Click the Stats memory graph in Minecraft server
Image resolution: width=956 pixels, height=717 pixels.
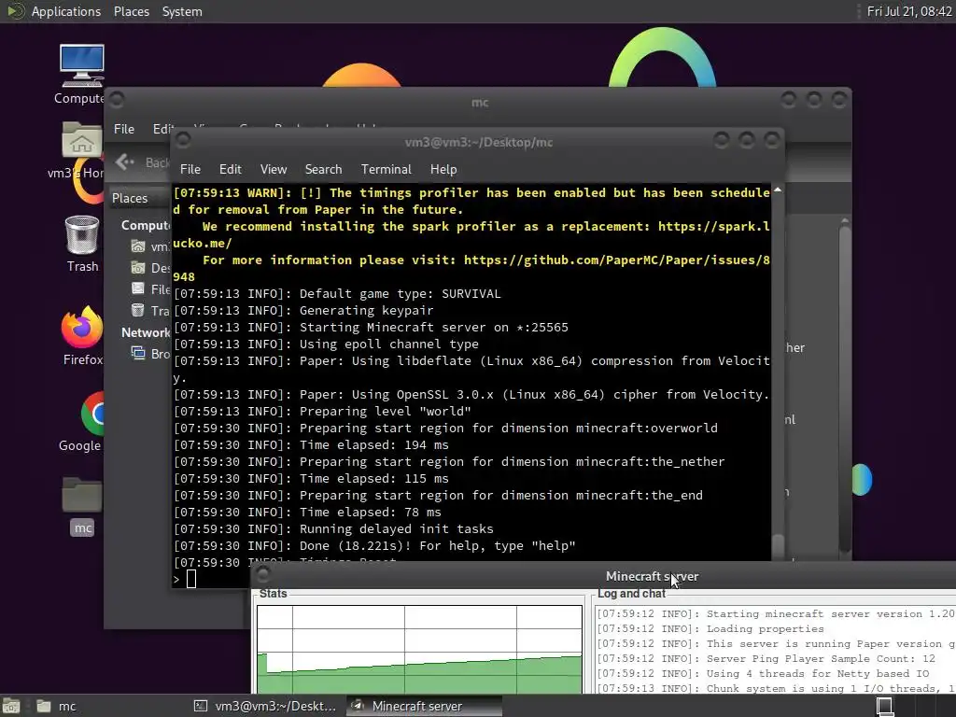coord(419,650)
